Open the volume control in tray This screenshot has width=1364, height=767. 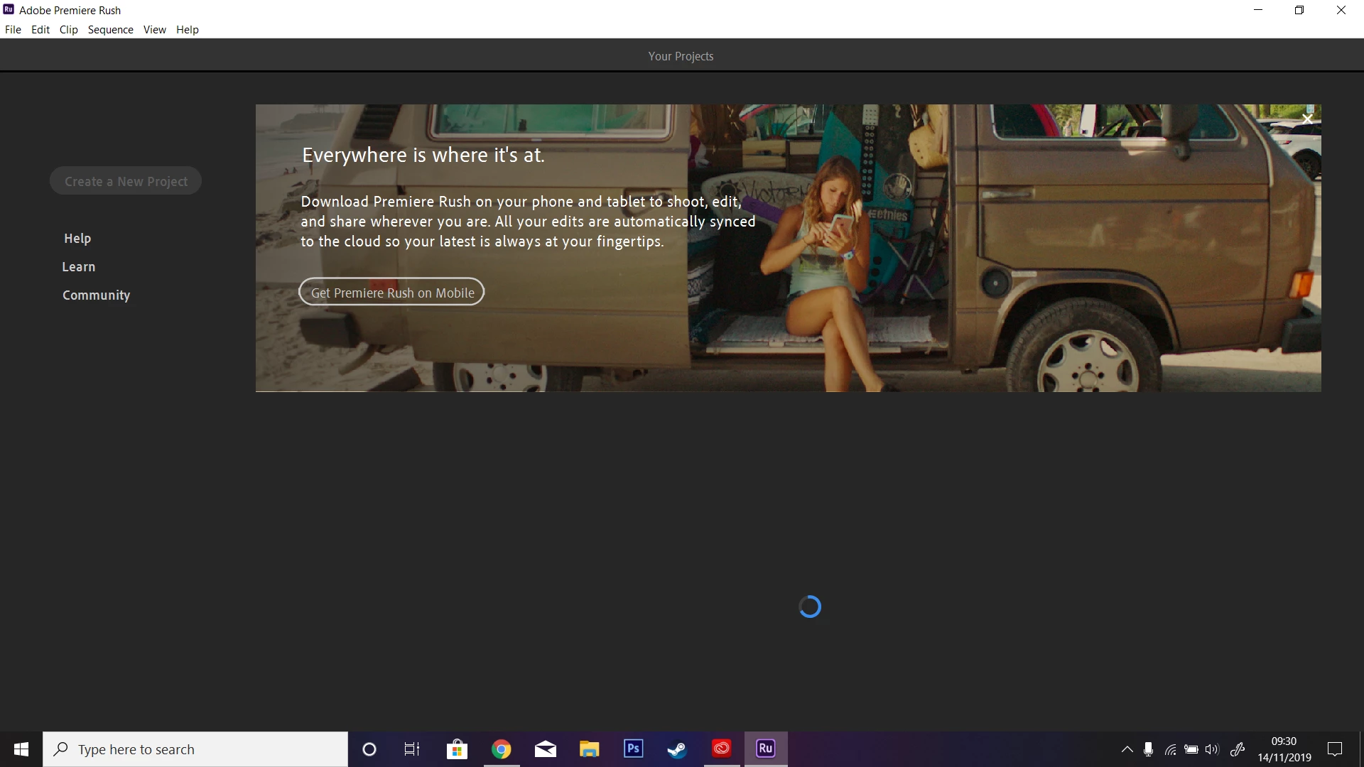[x=1212, y=749]
